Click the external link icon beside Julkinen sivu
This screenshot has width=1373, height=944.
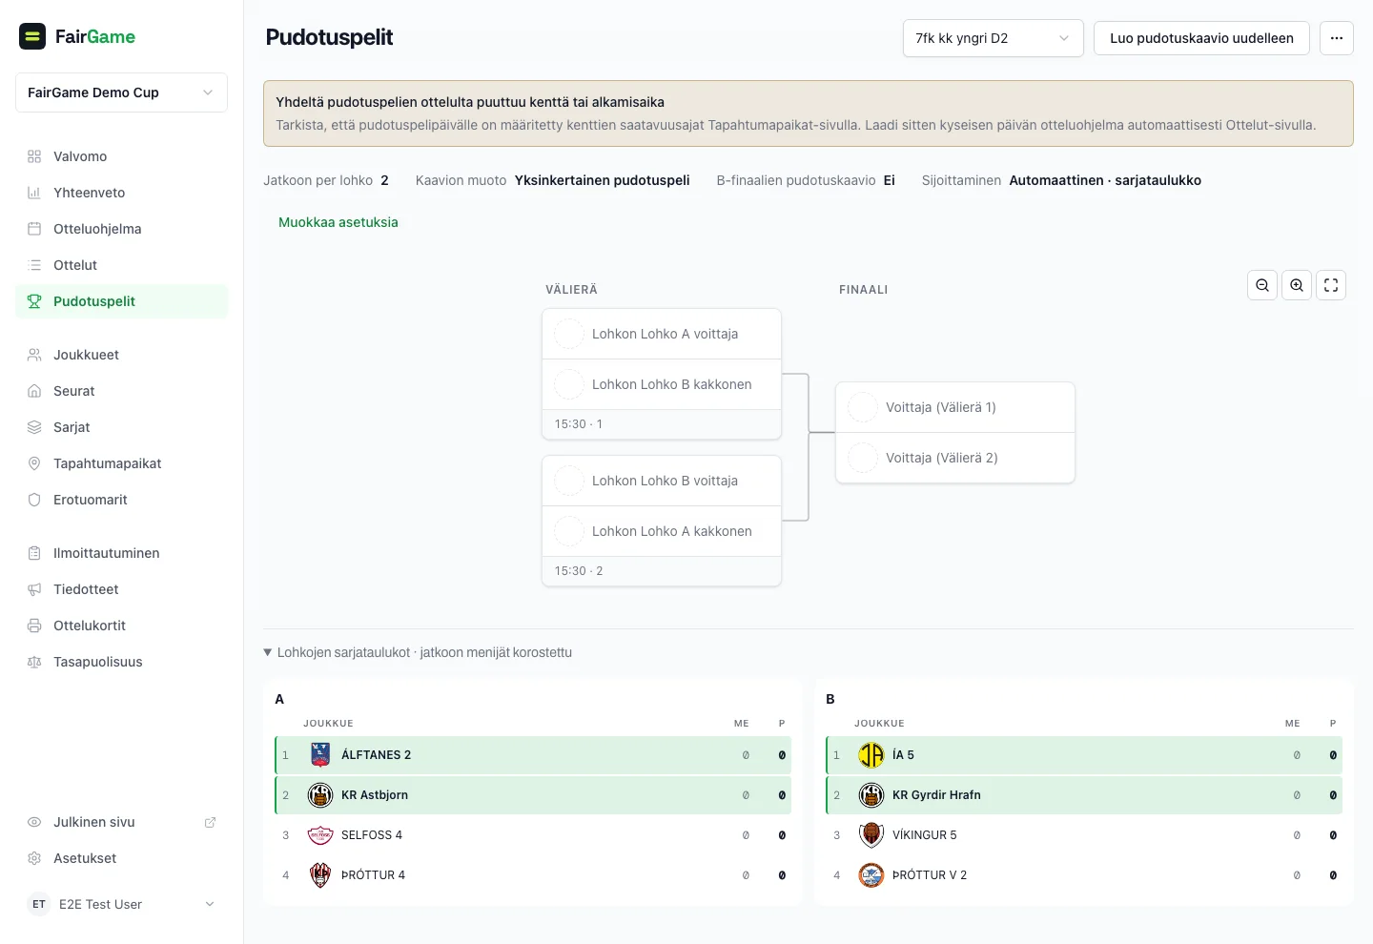(x=210, y=822)
